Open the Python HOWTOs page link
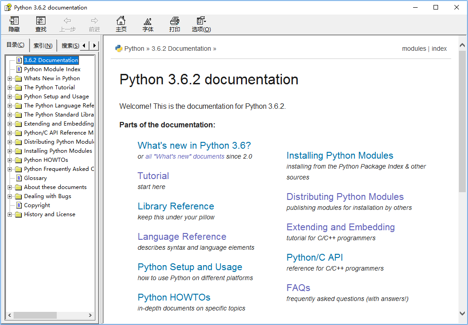The image size is (468, 325). (174, 297)
